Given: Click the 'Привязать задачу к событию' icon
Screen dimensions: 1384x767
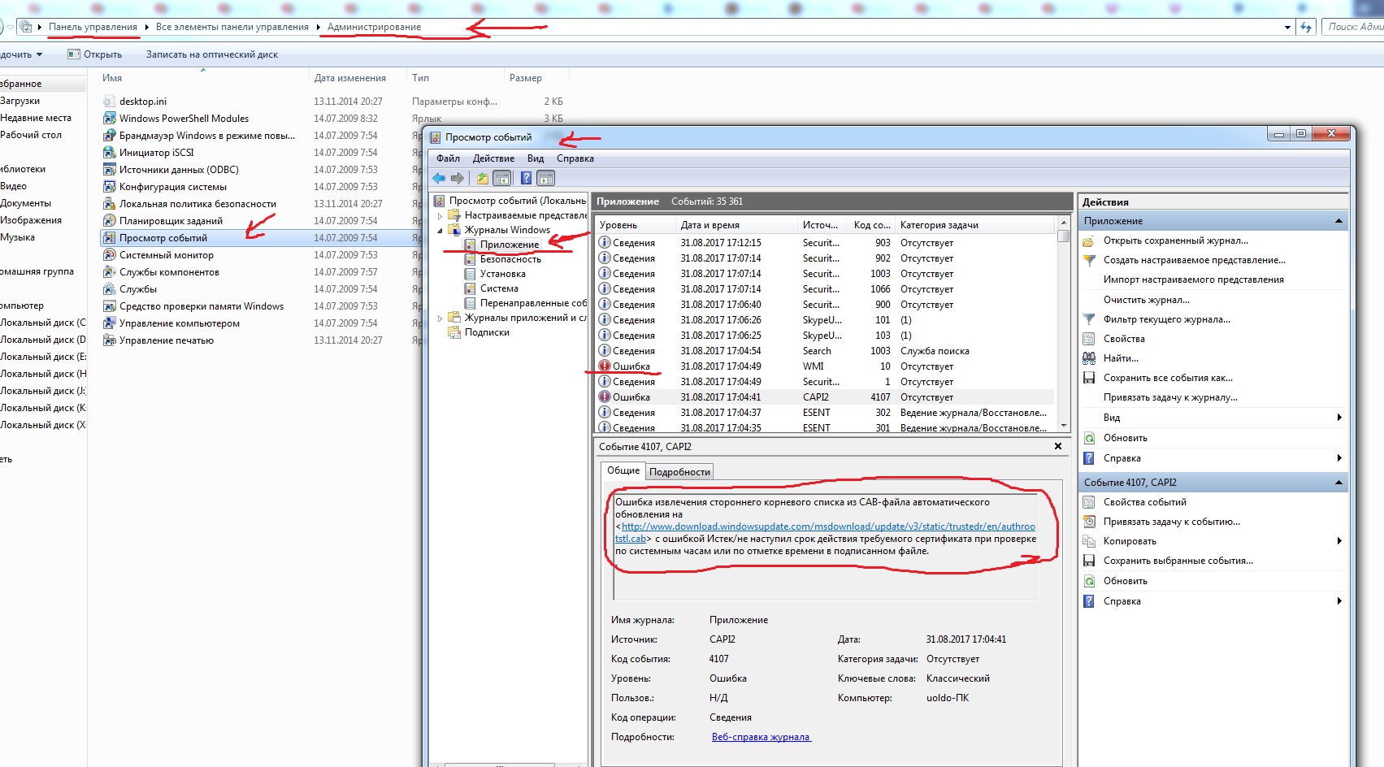Looking at the screenshot, I should coord(1090,522).
